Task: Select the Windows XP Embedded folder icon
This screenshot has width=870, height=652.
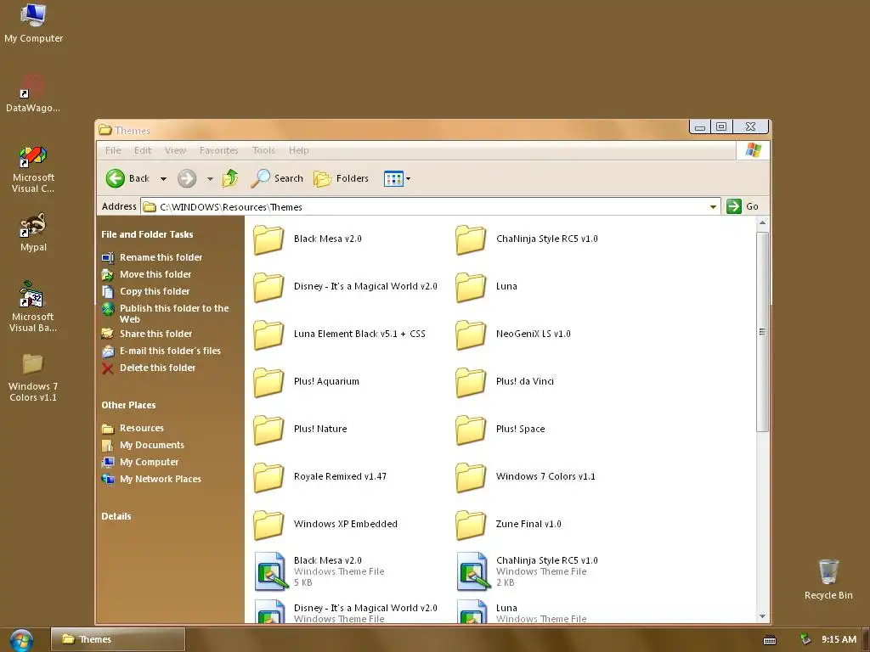Action: point(268,525)
